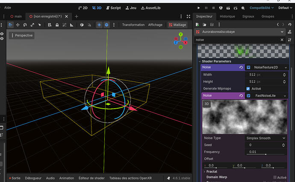Click the Frequency slider field
This screenshot has width=295, height=182.
point(265,152)
